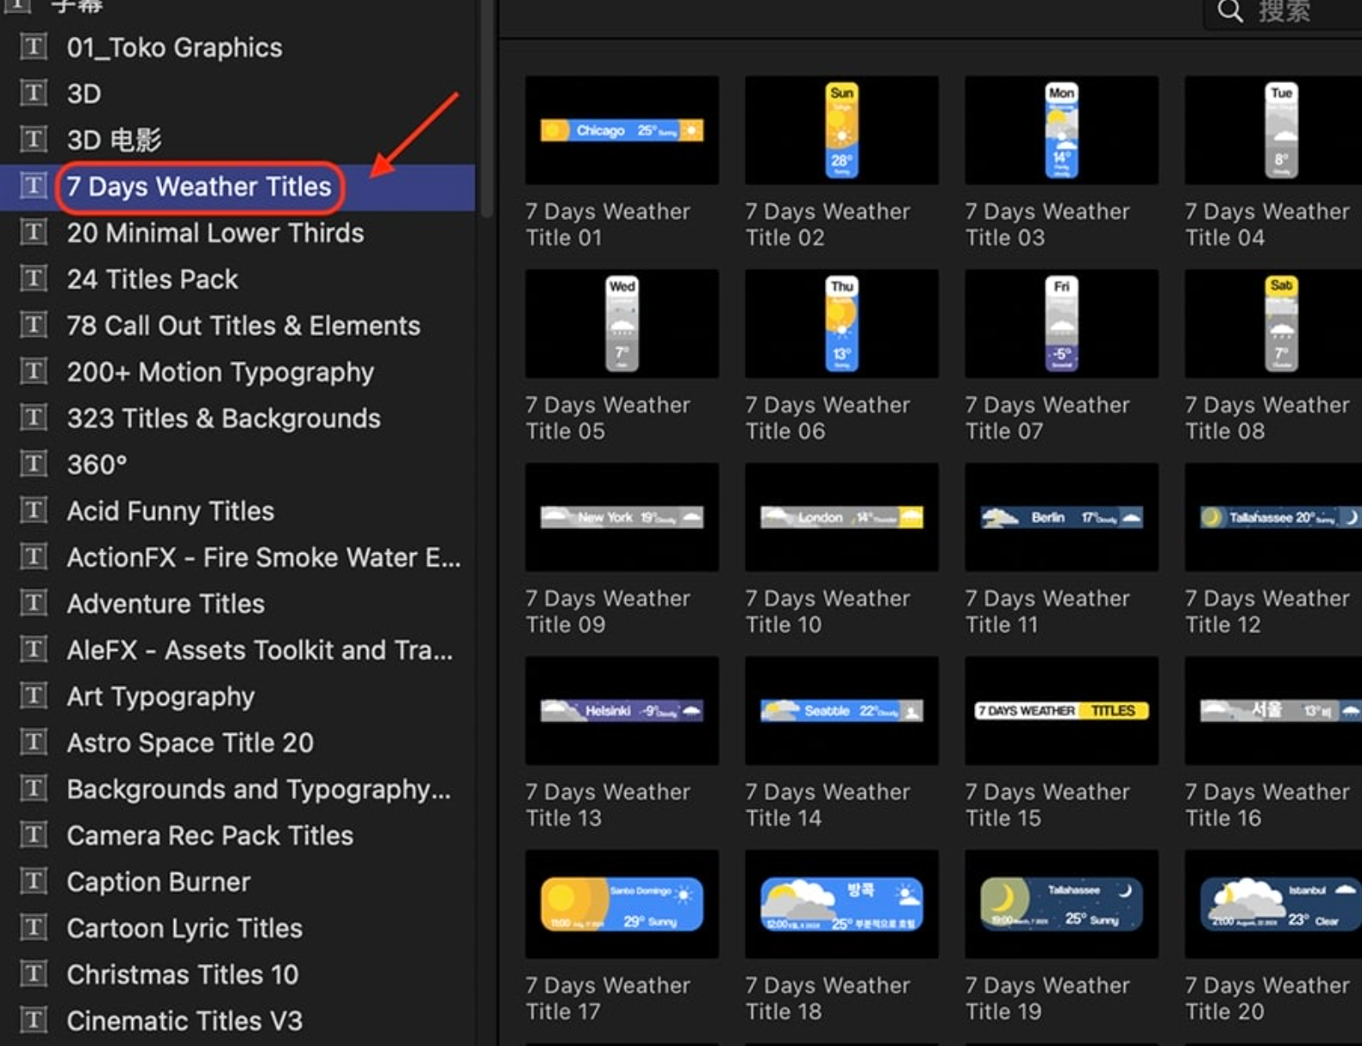Select the 7 Days Weather Titles category
Viewport: 1362px width, 1046px height.
pos(199,187)
